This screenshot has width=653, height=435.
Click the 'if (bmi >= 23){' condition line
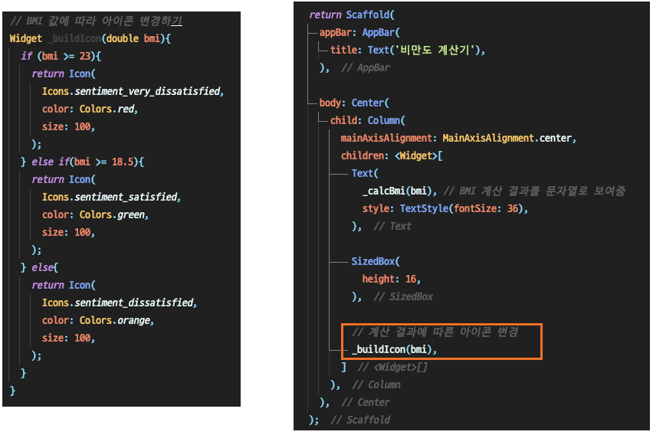click(61, 56)
